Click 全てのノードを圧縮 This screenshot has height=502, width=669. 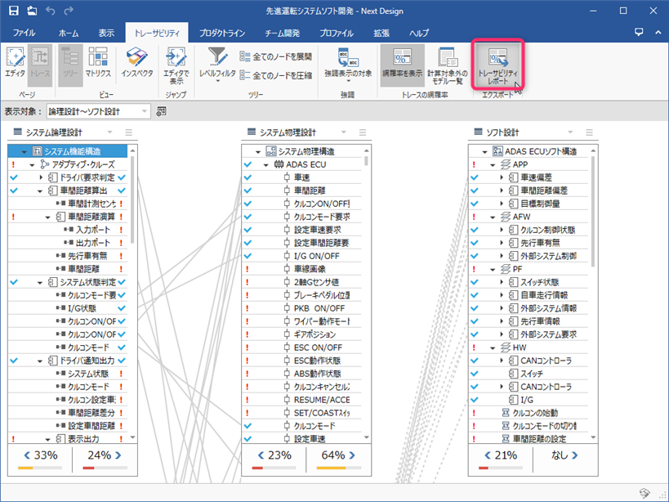click(275, 75)
